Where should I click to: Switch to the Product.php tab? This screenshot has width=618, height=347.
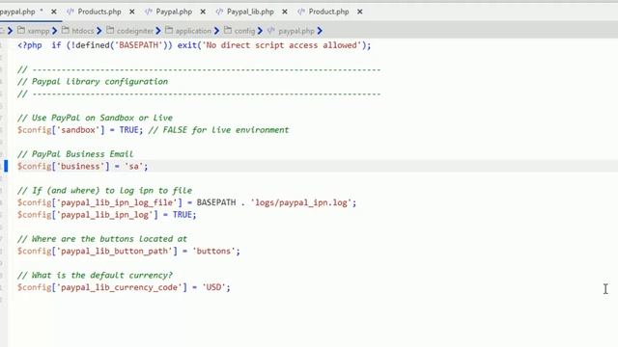[x=328, y=12]
